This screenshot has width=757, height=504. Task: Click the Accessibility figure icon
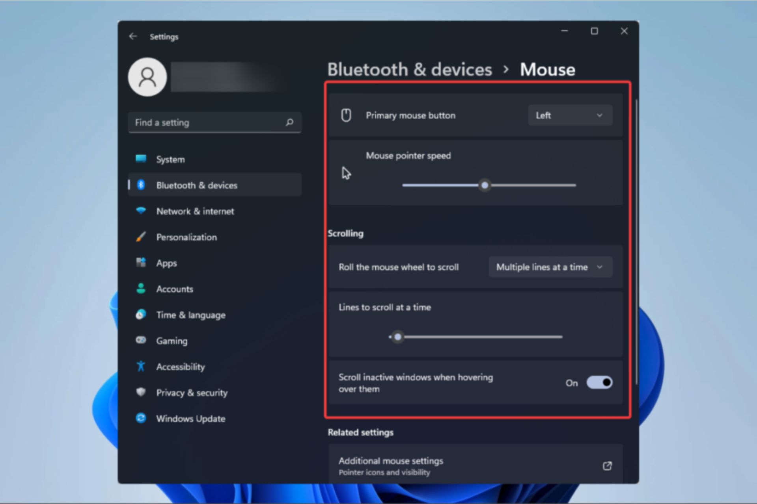click(141, 366)
